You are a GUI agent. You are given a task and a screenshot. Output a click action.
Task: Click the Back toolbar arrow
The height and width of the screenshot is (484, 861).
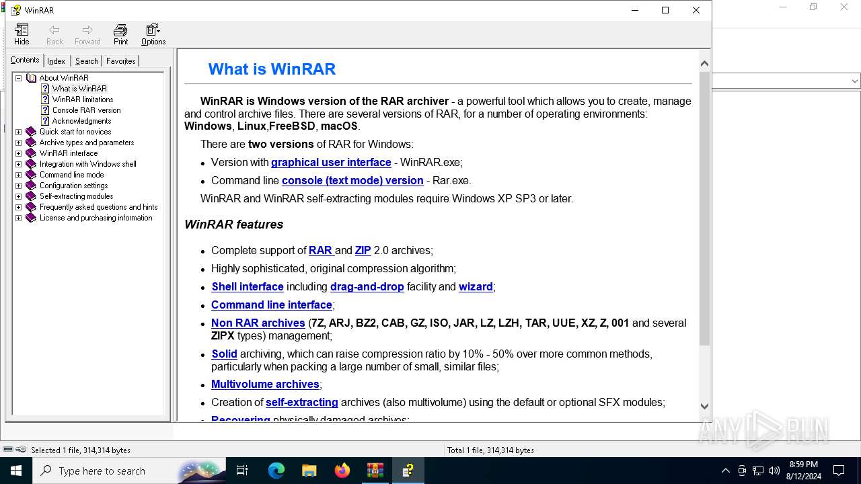(x=54, y=34)
